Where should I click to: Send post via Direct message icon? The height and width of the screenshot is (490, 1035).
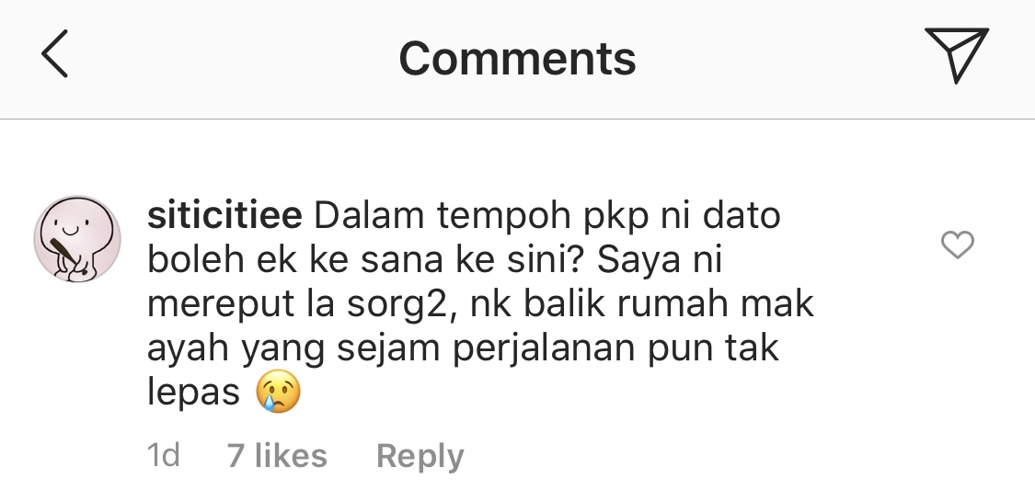956,54
